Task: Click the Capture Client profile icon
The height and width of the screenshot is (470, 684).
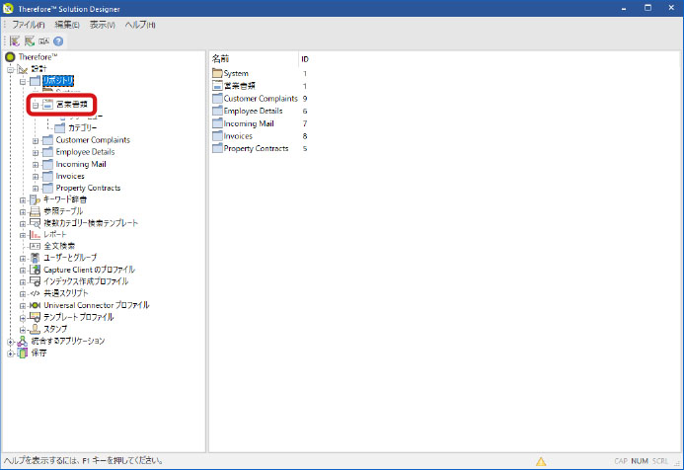Action: point(35,270)
